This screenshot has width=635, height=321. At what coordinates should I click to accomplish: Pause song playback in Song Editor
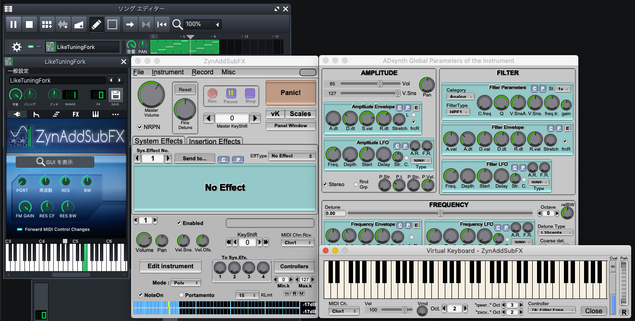click(x=13, y=24)
